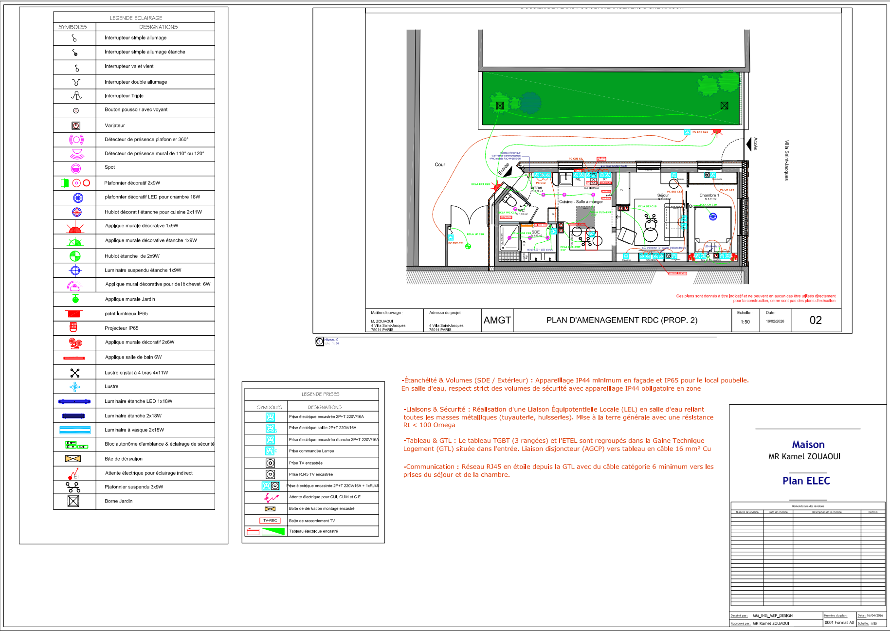Select the Plafonnier suspendu 3x9W symbol
This screenshot has height=631, width=890.
tap(73, 487)
